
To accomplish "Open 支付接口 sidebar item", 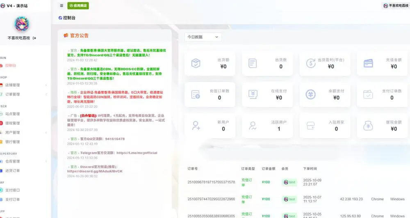I will coord(13,190).
